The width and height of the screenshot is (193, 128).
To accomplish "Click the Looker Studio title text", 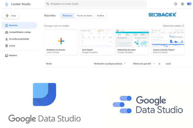I will click(x=21, y=4).
